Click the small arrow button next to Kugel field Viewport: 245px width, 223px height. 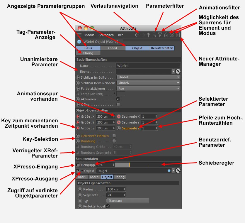(x=173, y=170)
